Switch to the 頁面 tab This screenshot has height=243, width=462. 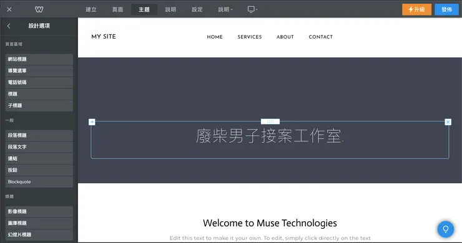pos(117,9)
